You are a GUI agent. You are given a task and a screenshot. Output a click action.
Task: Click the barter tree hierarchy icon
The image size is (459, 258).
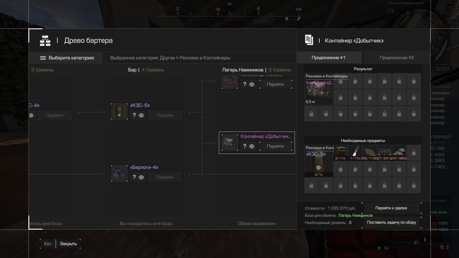(x=45, y=41)
